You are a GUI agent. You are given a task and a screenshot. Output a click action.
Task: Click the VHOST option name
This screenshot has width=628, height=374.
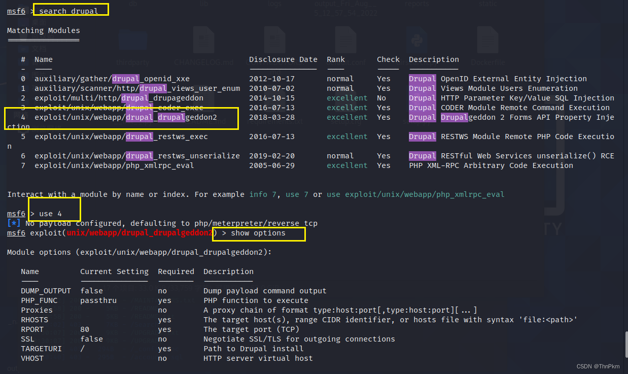[x=32, y=358]
